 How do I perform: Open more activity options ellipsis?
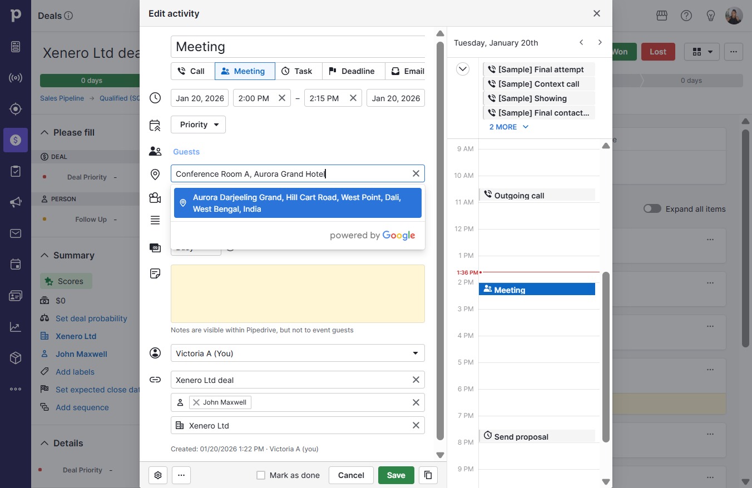[x=181, y=475]
